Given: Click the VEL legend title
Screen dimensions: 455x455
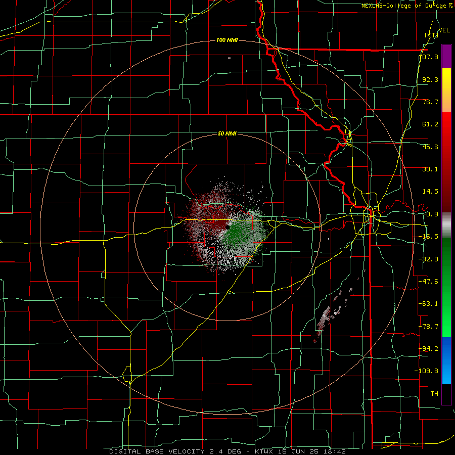Looking at the screenshot, I should point(444,30).
